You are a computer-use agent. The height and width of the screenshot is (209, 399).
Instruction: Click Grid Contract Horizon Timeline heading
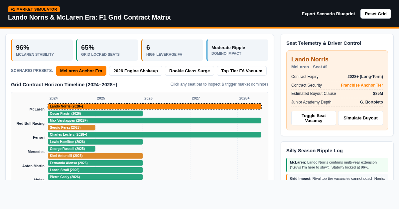(x=64, y=84)
